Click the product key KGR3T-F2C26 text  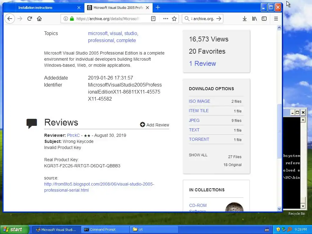click(82, 166)
